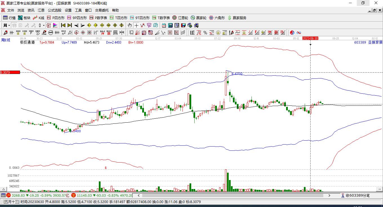Screen dimensions: 383x207
Task: Open the calendar icon showing 21
Action: [164, 25]
